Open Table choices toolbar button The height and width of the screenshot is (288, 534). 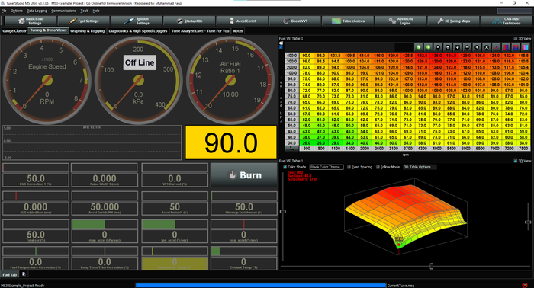click(348, 21)
